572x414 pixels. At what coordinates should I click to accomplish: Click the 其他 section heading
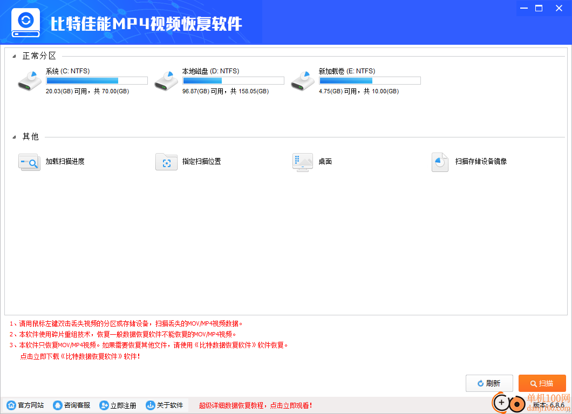click(x=31, y=137)
